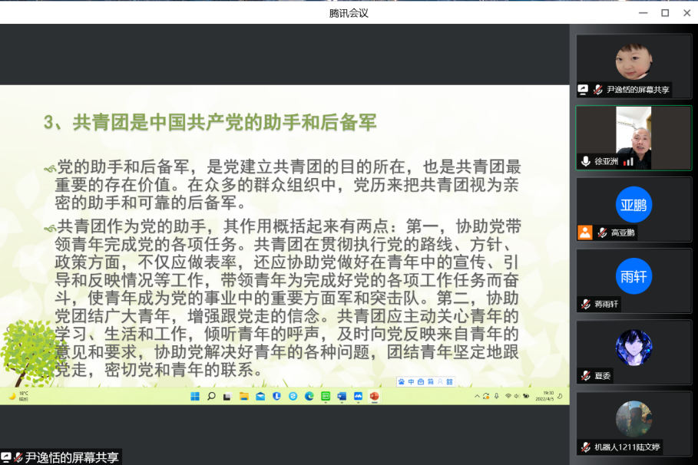Open PowerPoint from the shared taskbar
This screenshot has width=698, height=465.
pos(375,396)
